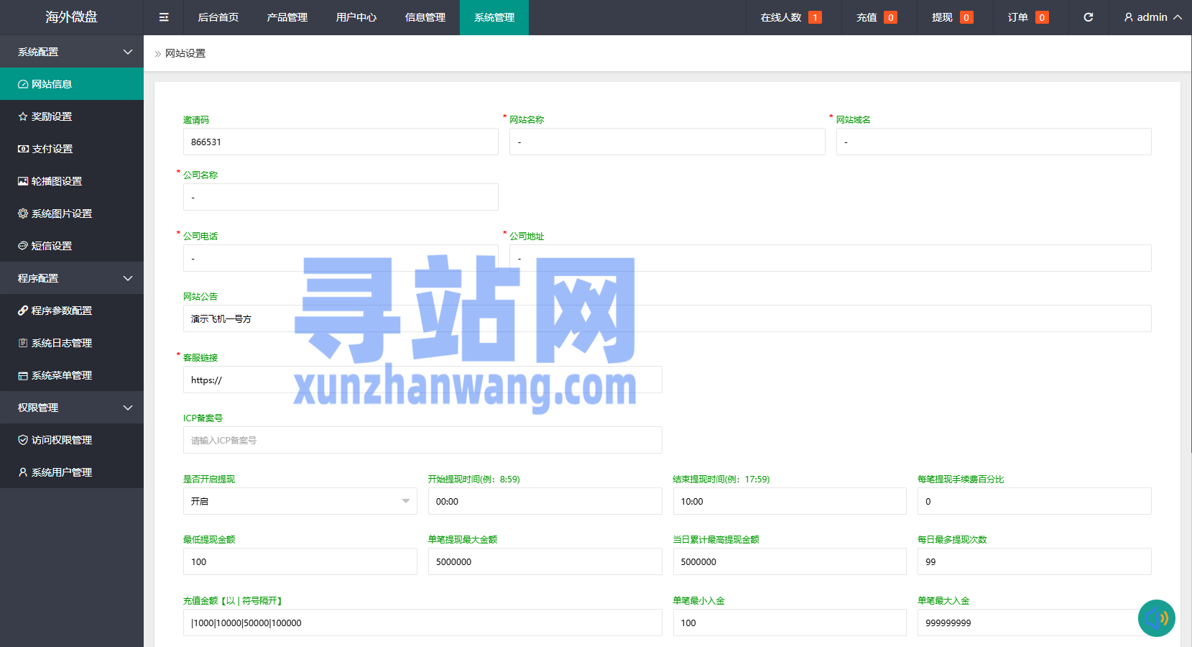Focus the 公司地址 input field
Image resolution: width=1192 pixels, height=647 pixels.
pyautogui.click(x=831, y=258)
